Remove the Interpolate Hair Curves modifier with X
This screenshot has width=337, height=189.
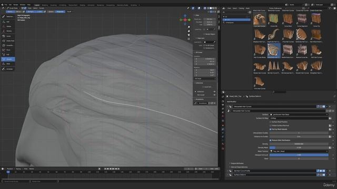tap(330, 107)
